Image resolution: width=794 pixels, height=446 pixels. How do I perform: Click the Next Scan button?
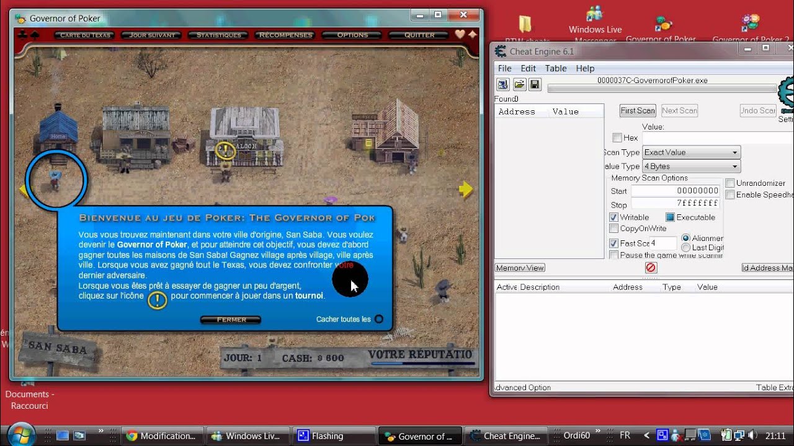tap(679, 111)
